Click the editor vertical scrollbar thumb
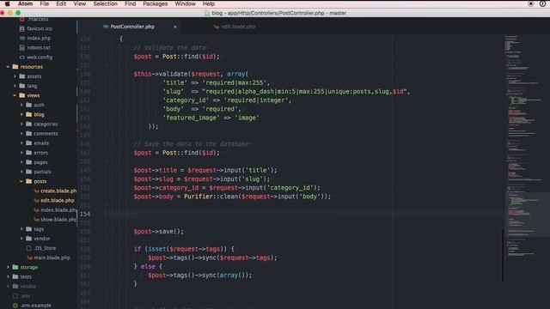The image size is (550, 309). (503, 255)
